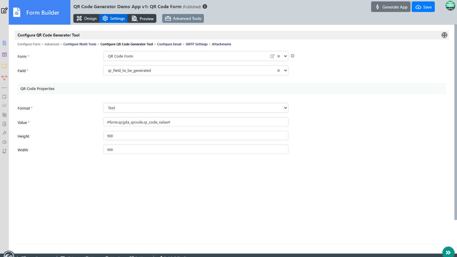Click the yellow monitor icon in sidebar
Viewport: 457px width, 257px height.
(4, 66)
